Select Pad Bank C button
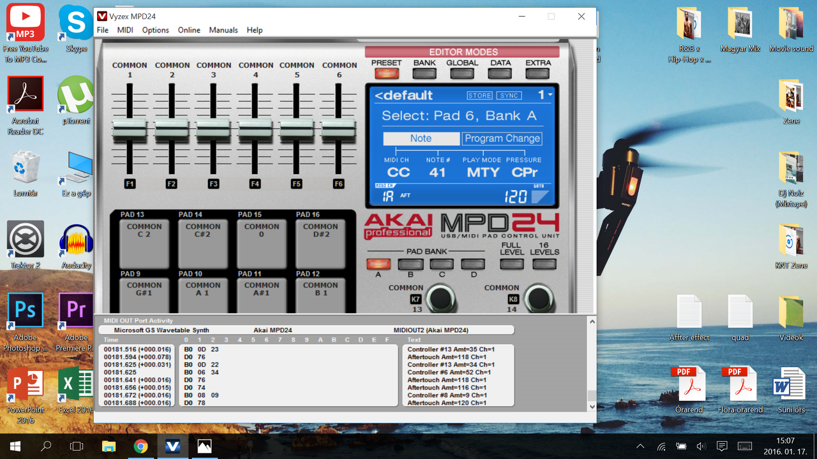Viewport: 817px width, 459px height. pos(442,264)
